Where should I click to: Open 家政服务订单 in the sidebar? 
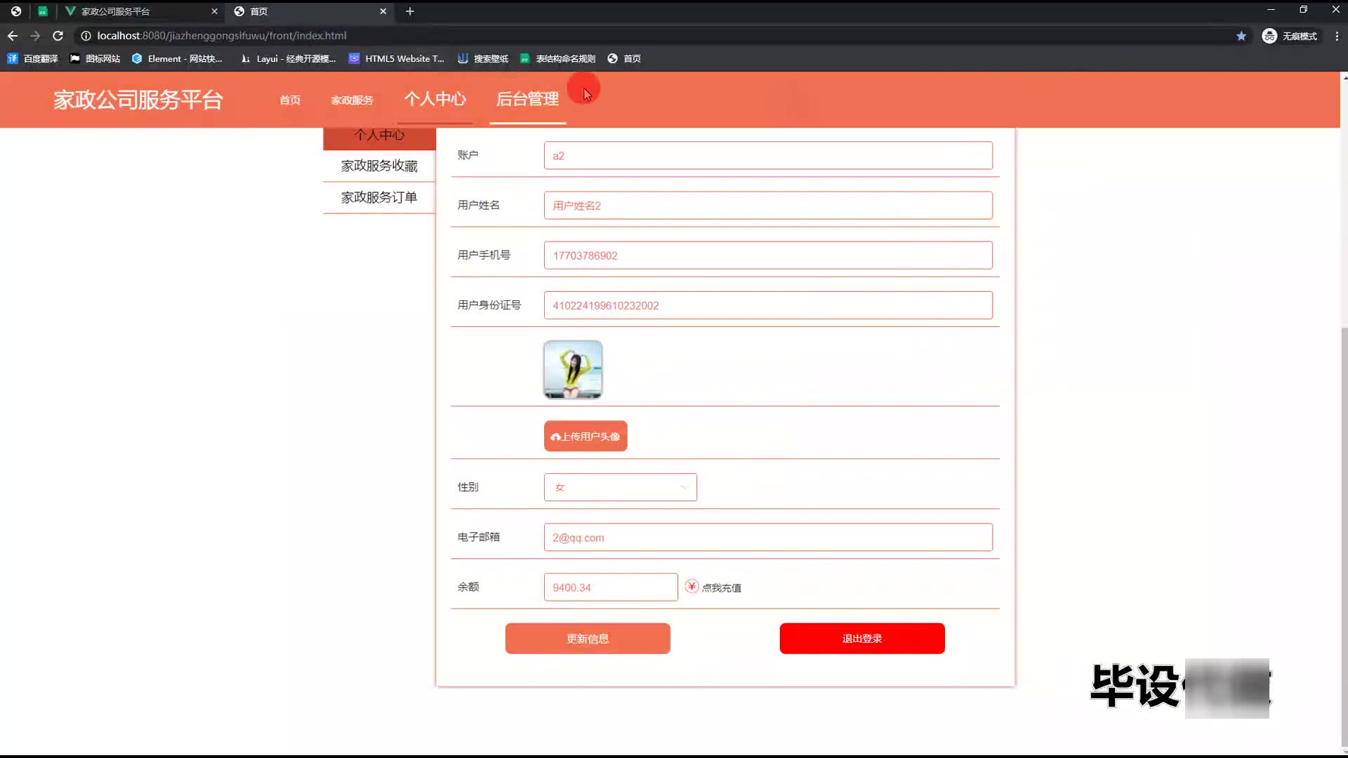point(379,197)
